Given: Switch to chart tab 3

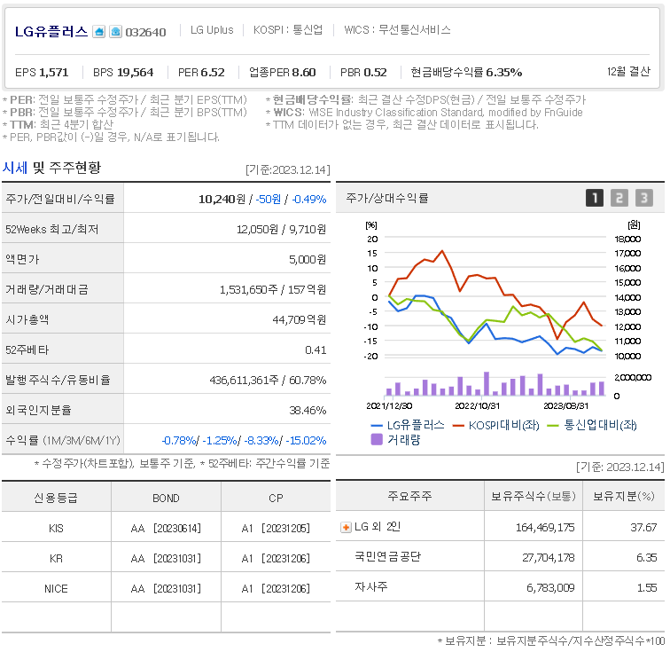Looking at the screenshot, I should click(644, 198).
